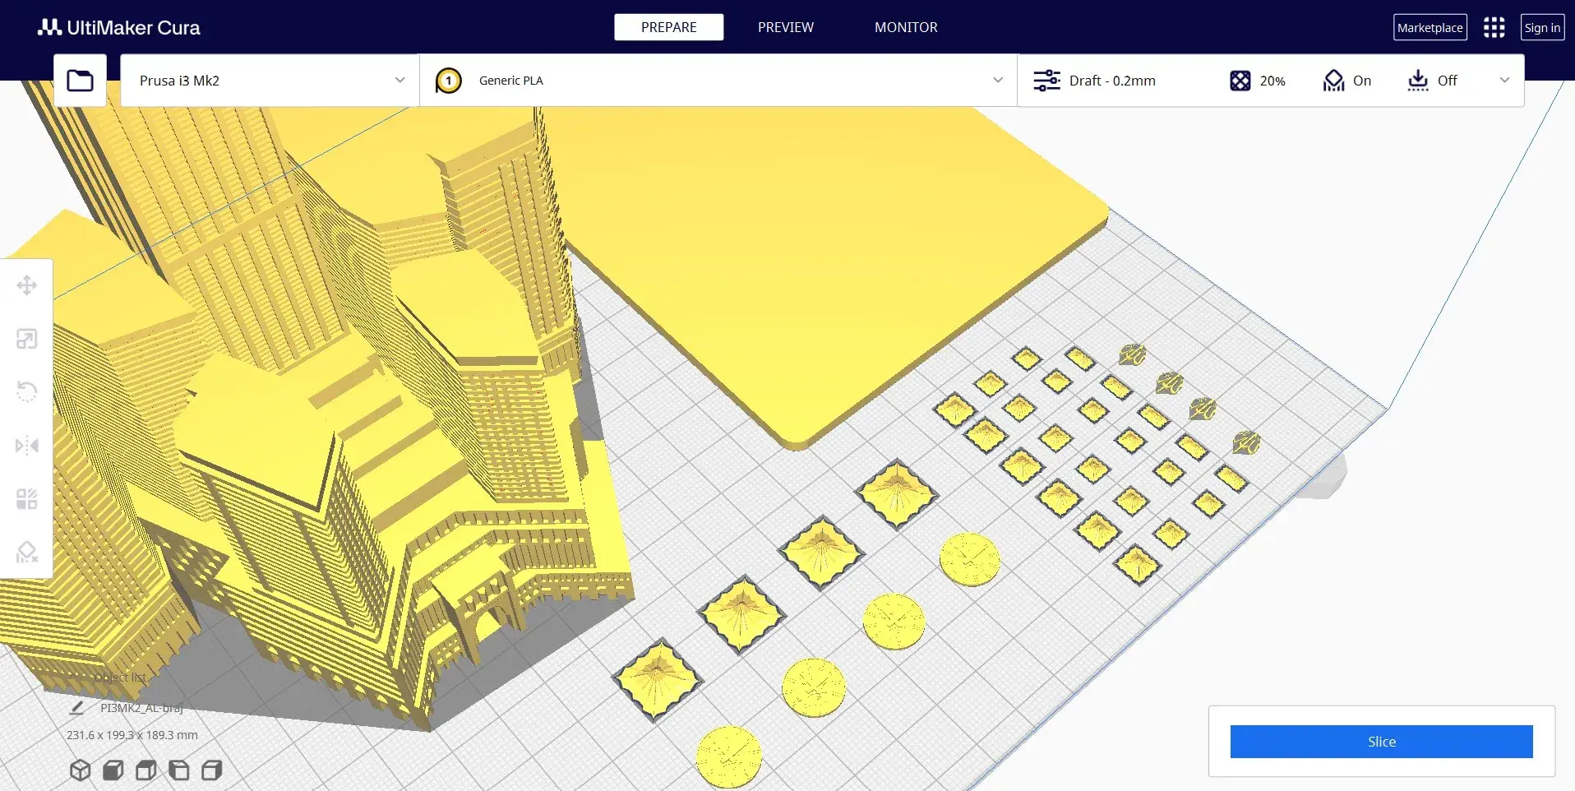1575x791 pixels.
Task: Click the Open File folder icon
Action: pyautogui.click(x=80, y=81)
